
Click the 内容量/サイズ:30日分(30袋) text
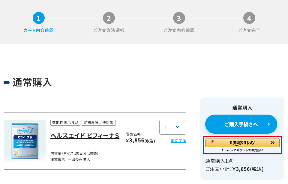(x=74, y=153)
